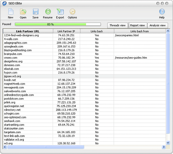The image size is (173, 154).
Task: Select row 1234-find-web-designers.org
Action: pyautogui.click(x=84, y=35)
